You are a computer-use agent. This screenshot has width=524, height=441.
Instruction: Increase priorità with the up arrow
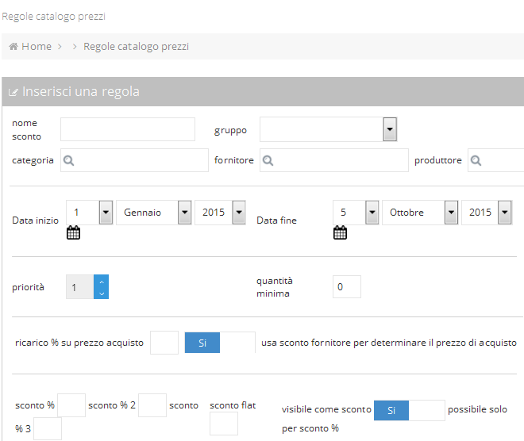[x=102, y=282]
